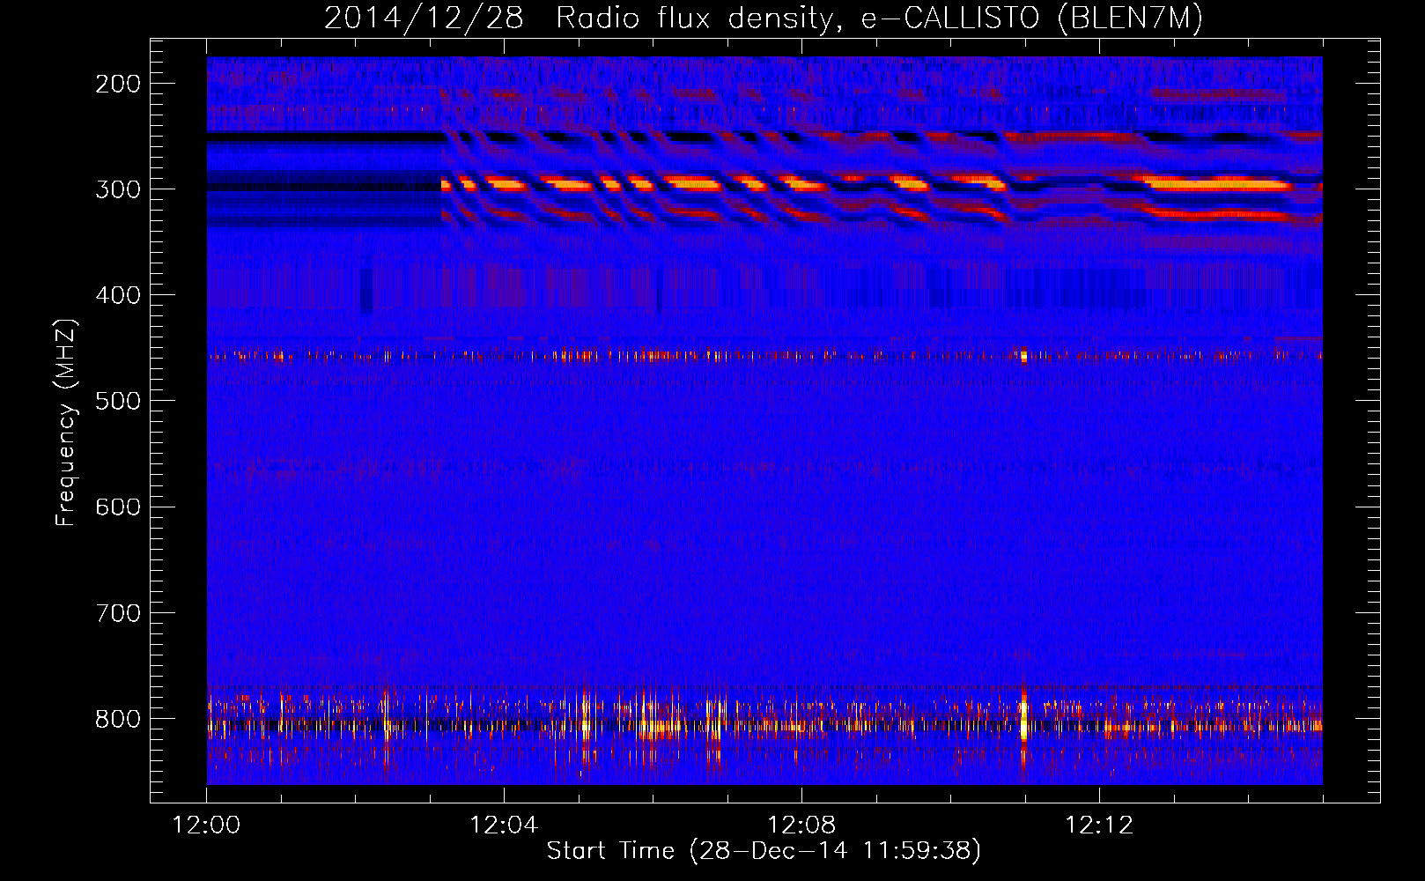Select the 400 frequency tick label
Screen dimensions: 1425x881
tap(118, 295)
